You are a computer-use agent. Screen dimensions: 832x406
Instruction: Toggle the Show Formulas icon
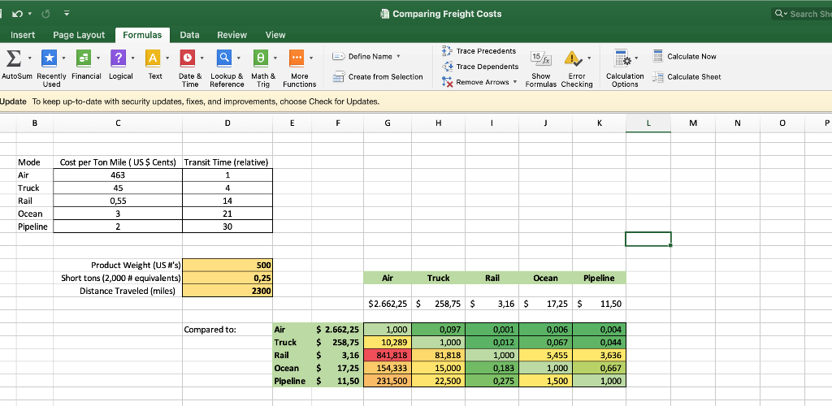click(539, 57)
